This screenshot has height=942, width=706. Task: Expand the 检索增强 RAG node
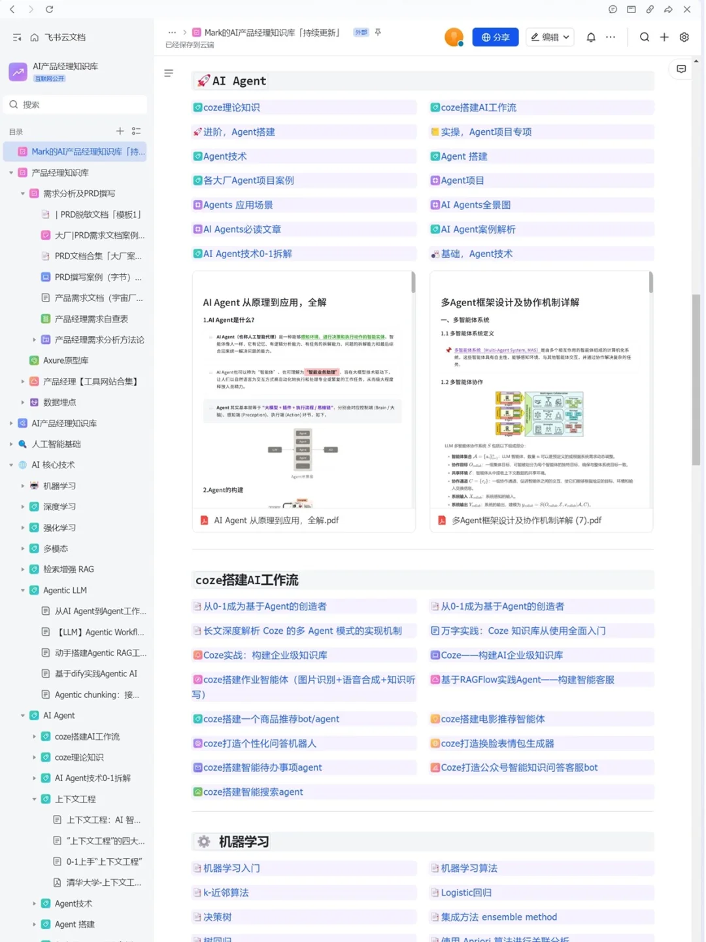click(x=23, y=569)
